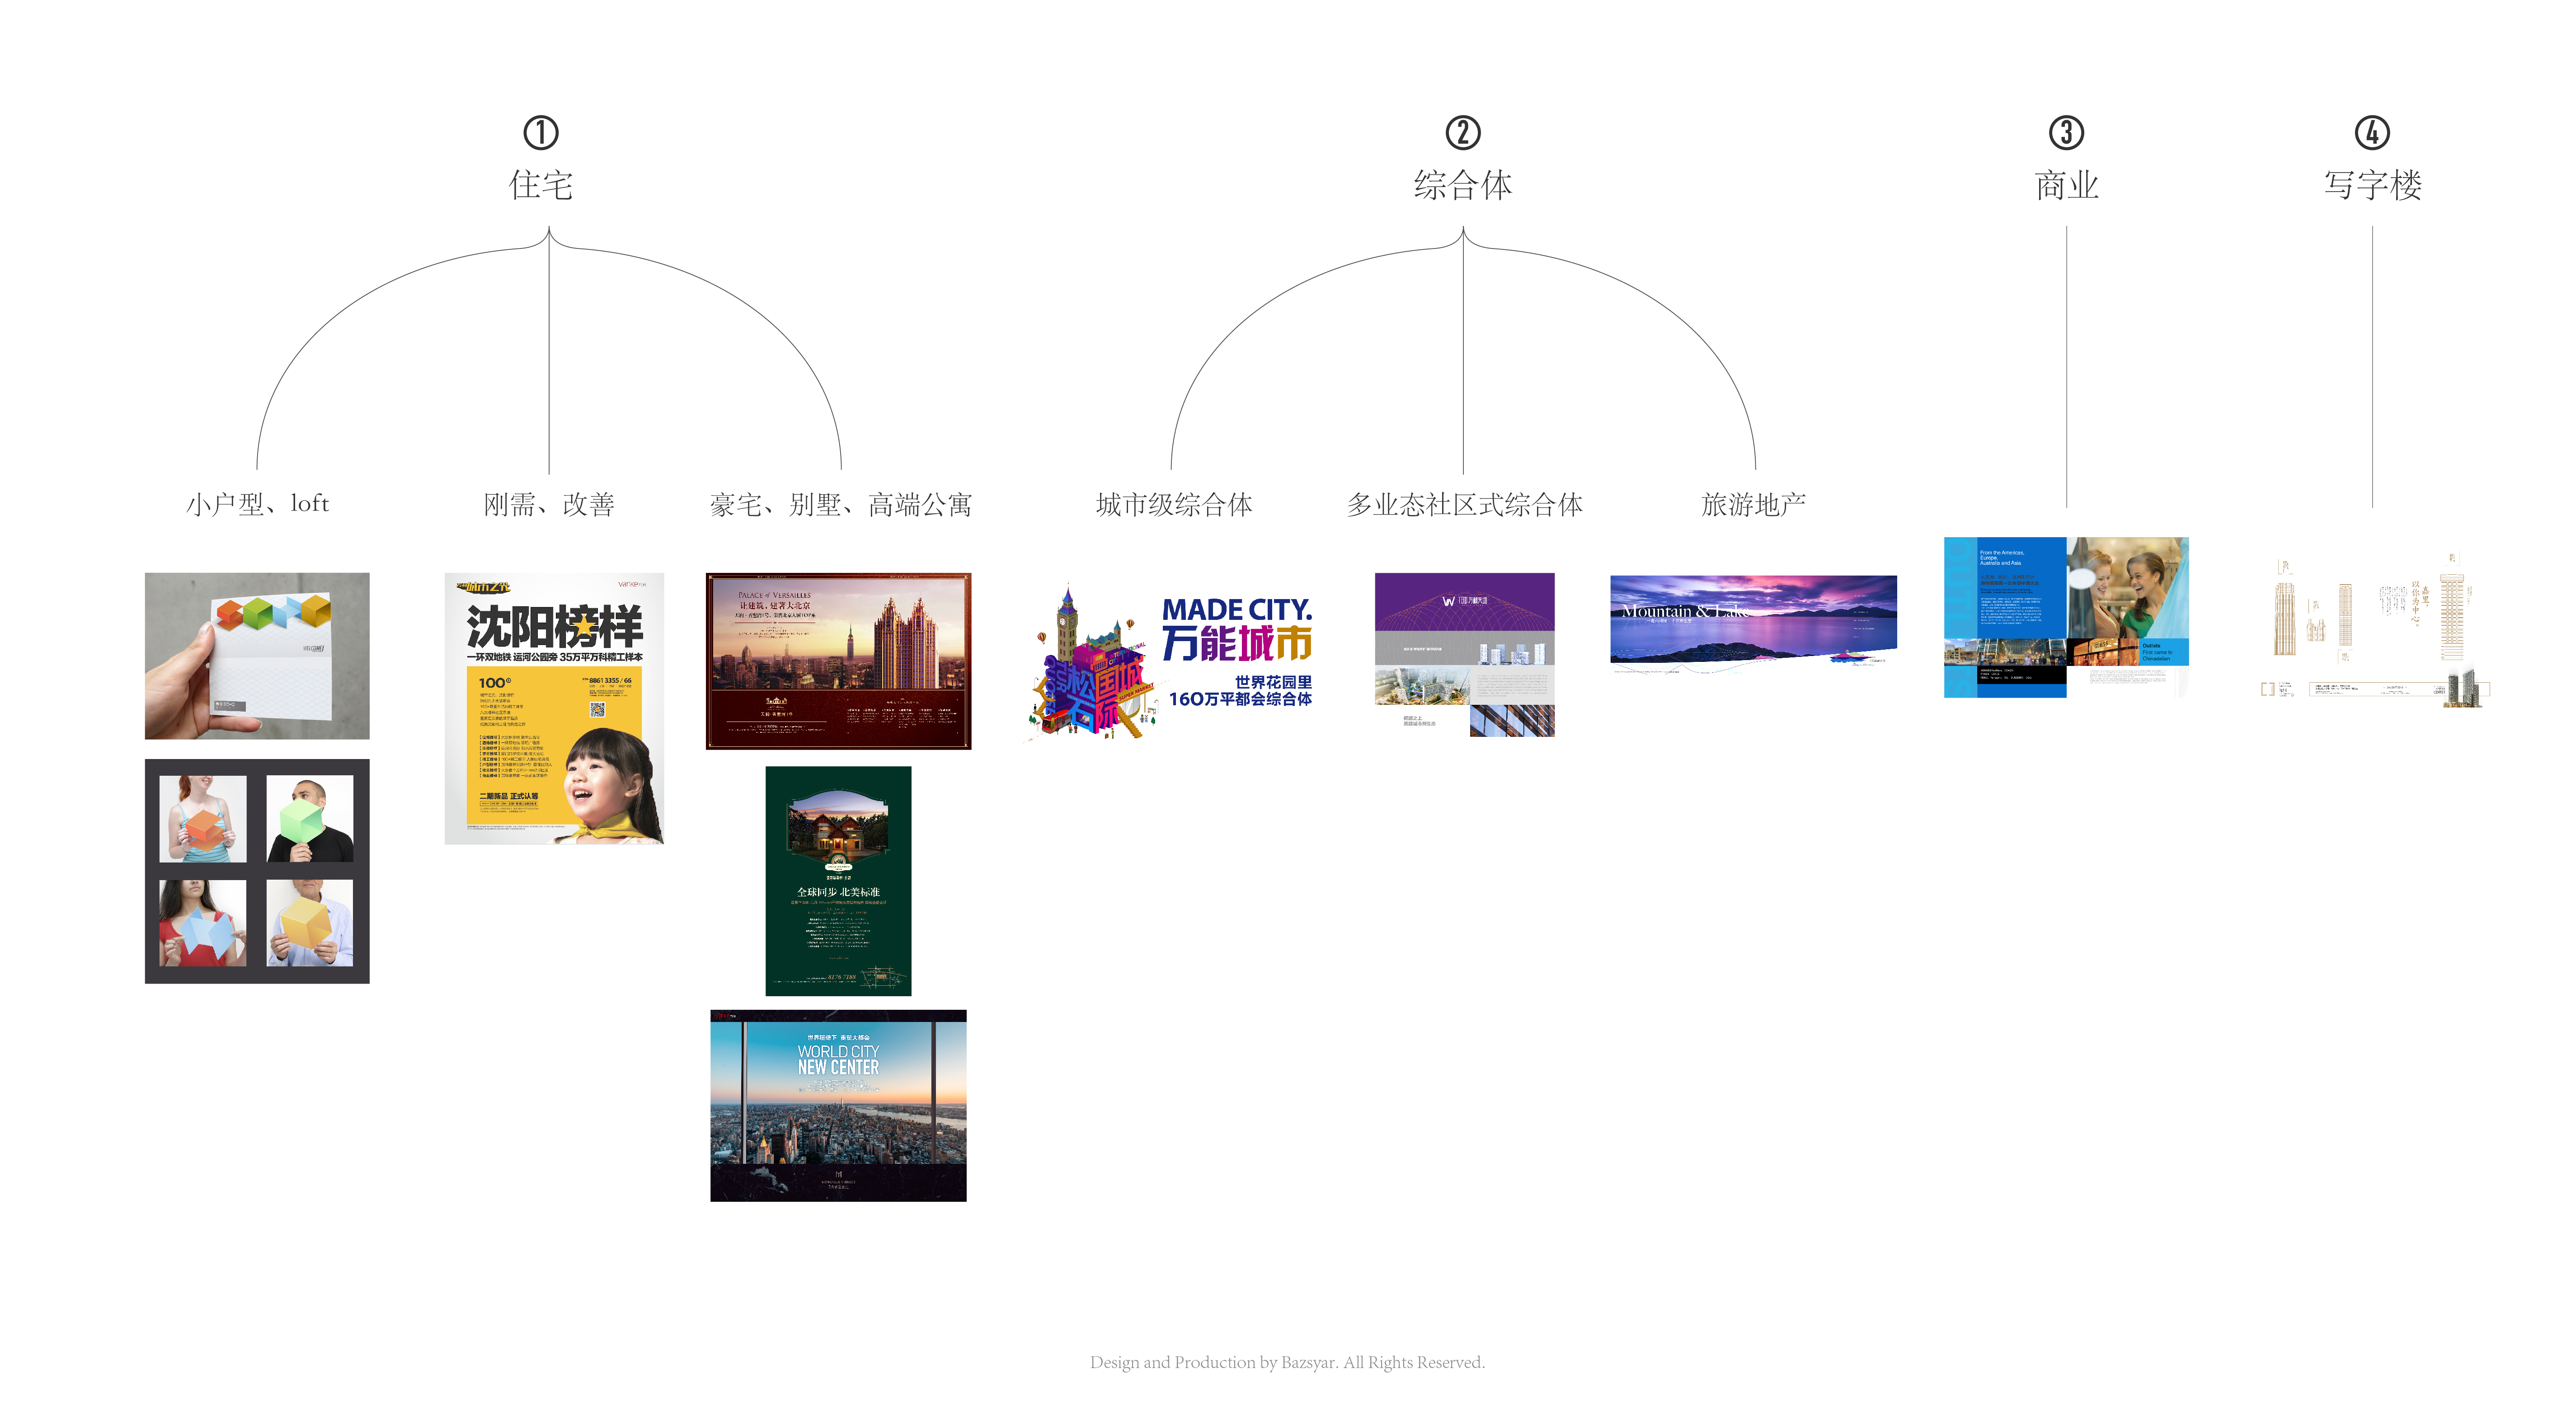Click the circled number 3 icon
The image size is (2576, 1406).
coord(2066,133)
